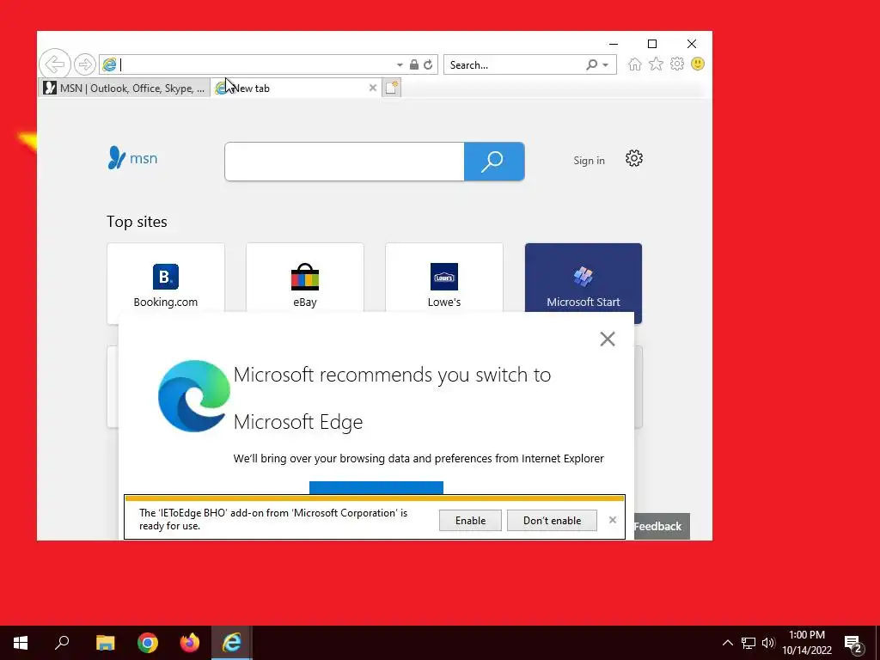Image resolution: width=880 pixels, height=660 pixels.
Task: Click the msn butterfly logo
Action: pos(132,158)
